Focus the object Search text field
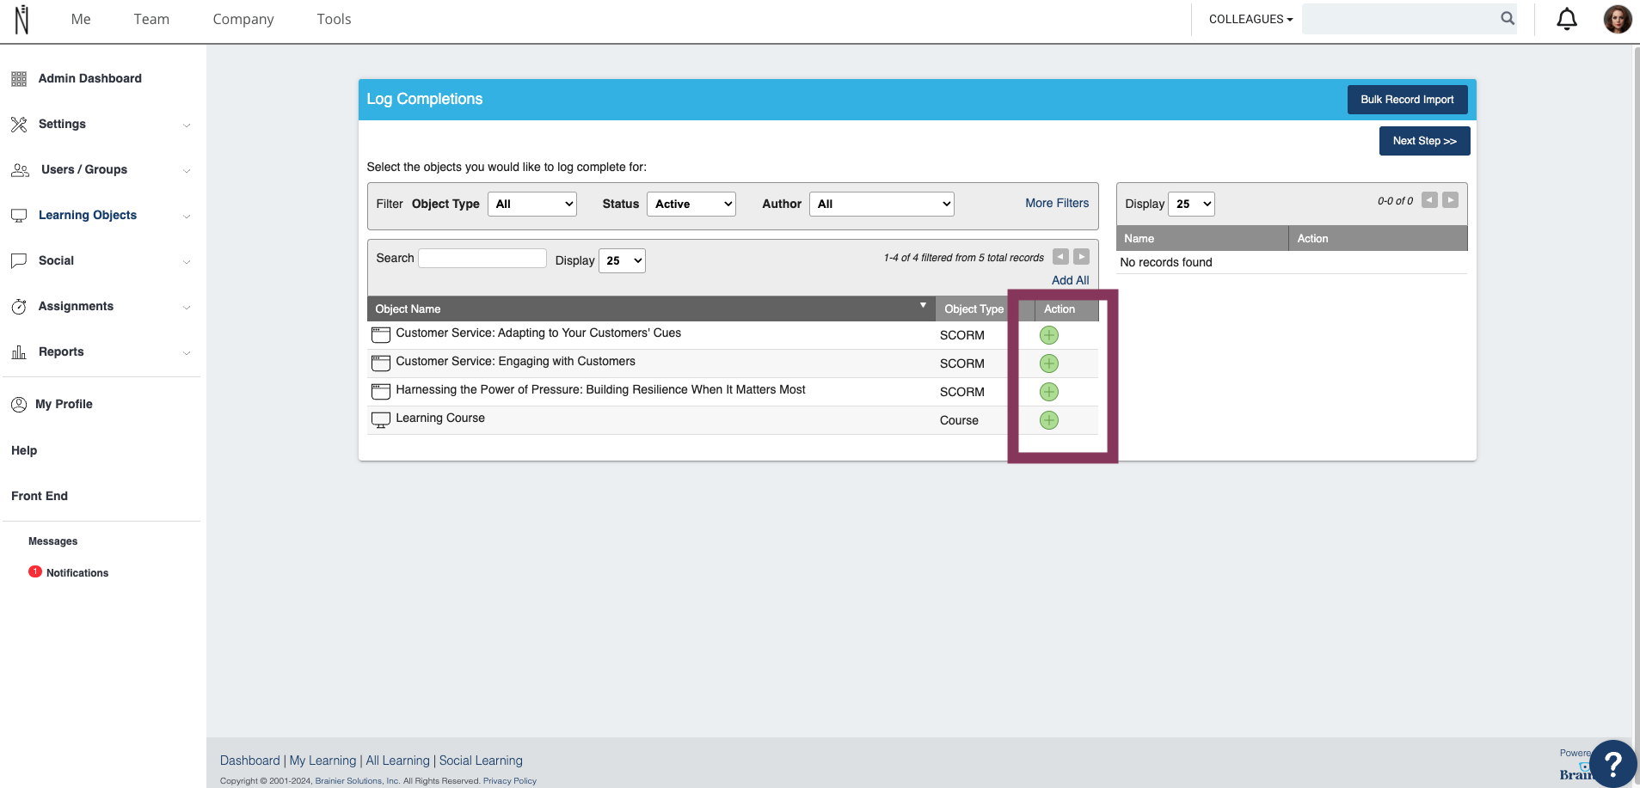 pyautogui.click(x=482, y=258)
